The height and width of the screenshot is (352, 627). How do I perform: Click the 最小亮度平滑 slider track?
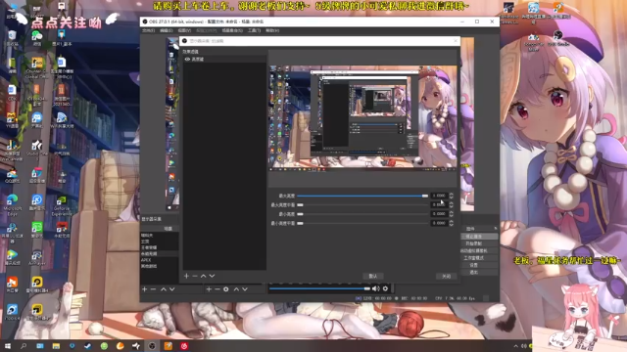click(x=362, y=223)
